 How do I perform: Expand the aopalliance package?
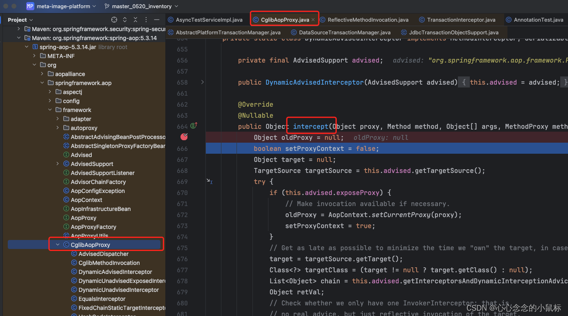[x=43, y=74]
